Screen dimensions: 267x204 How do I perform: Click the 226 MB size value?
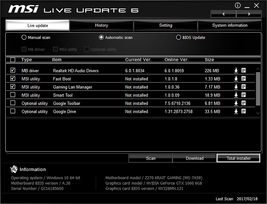coord(212,71)
